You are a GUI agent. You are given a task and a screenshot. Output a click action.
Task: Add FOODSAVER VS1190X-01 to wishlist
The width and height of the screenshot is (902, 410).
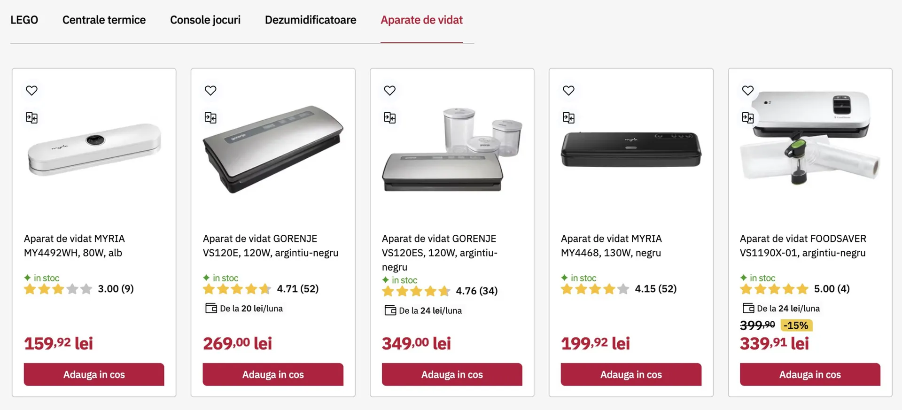click(747, 91)
